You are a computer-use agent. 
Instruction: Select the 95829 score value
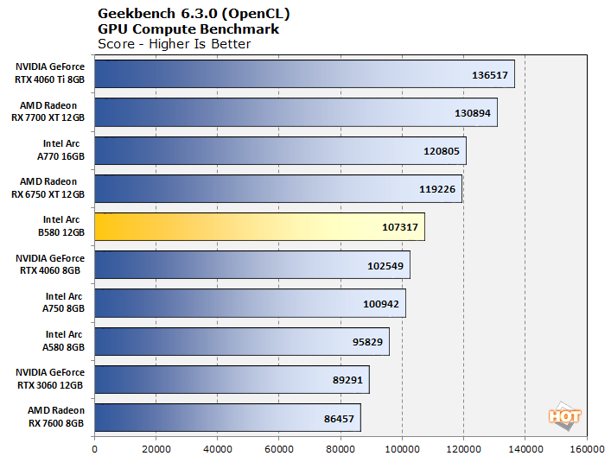pyautogui.click(x=367, y=342)
